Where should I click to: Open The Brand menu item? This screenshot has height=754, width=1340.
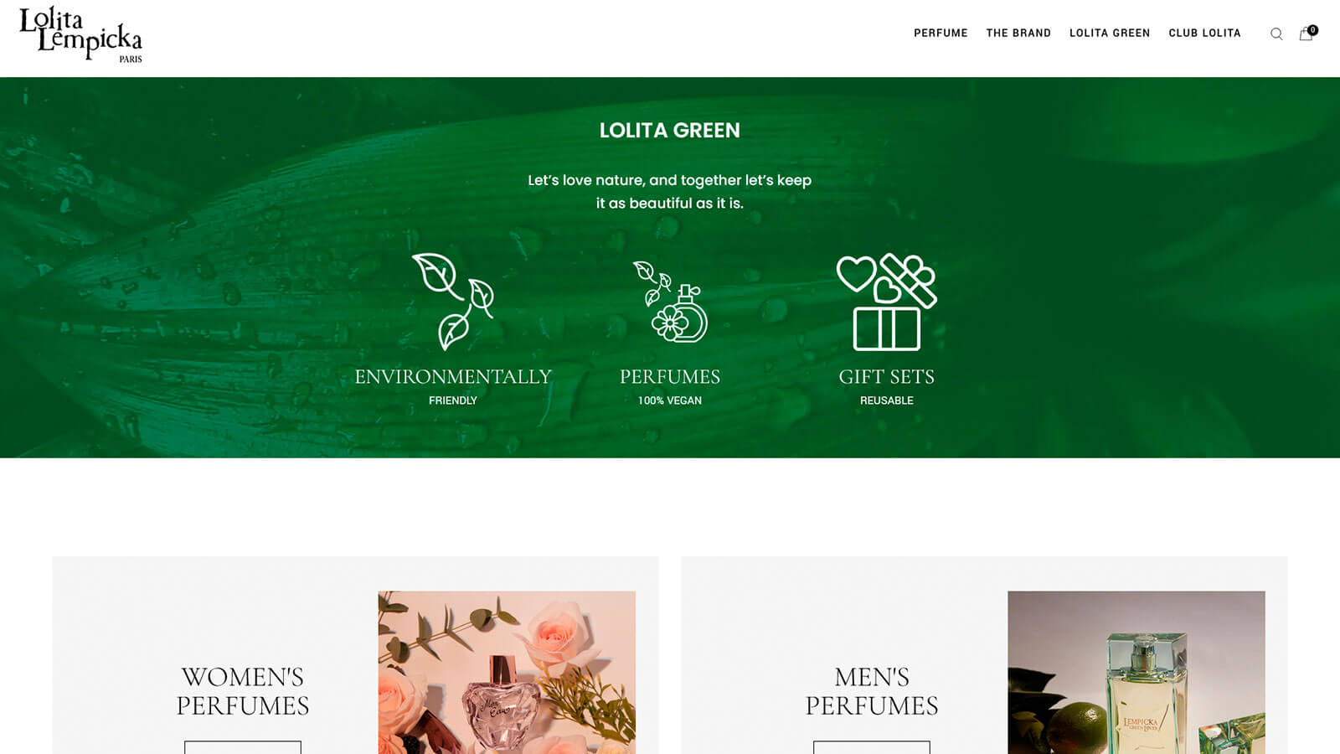(1018, 34)
